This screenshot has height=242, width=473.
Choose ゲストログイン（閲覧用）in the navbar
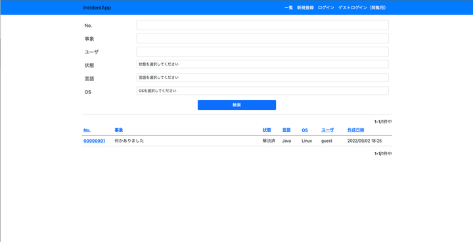(x=362, y=8)
